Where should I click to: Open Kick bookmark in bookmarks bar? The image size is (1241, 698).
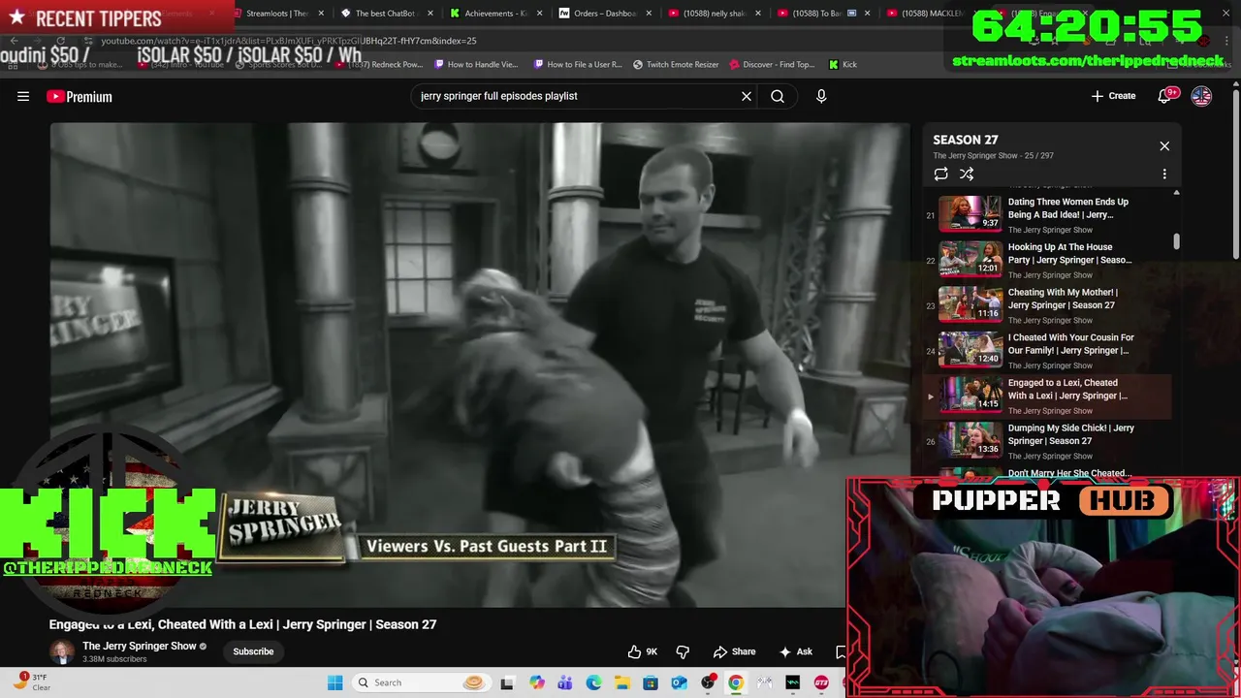(x=843, y=64)
